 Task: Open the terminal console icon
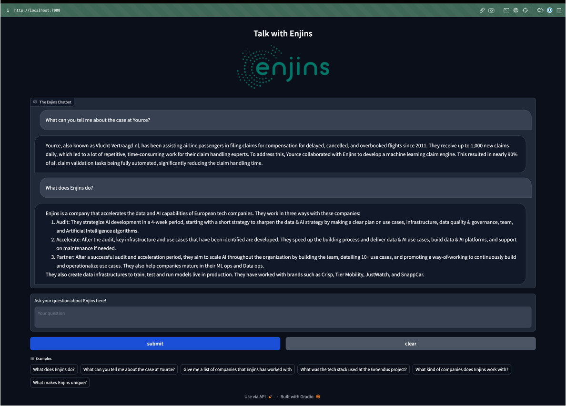tap(506, 10)
